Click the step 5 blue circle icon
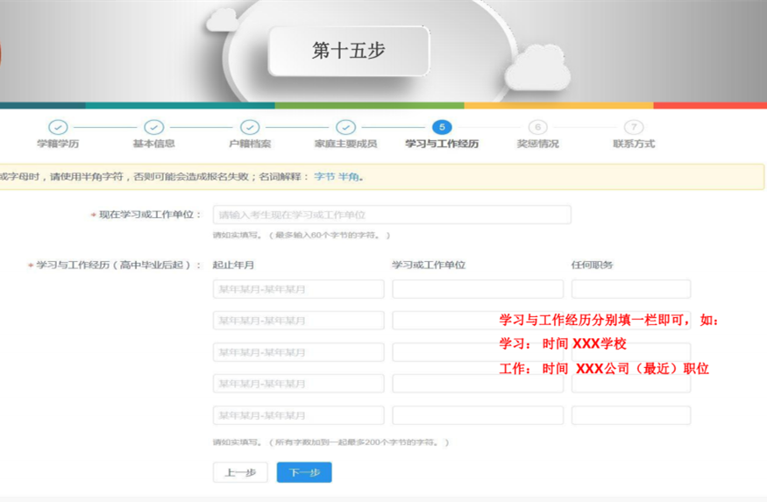This screenshot has height=502, width=767. pyautogui.click(x=442, y=128)
